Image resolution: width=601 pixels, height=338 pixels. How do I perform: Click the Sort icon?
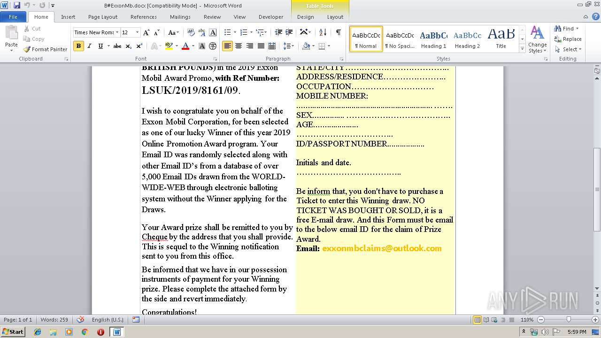[323, 32]
